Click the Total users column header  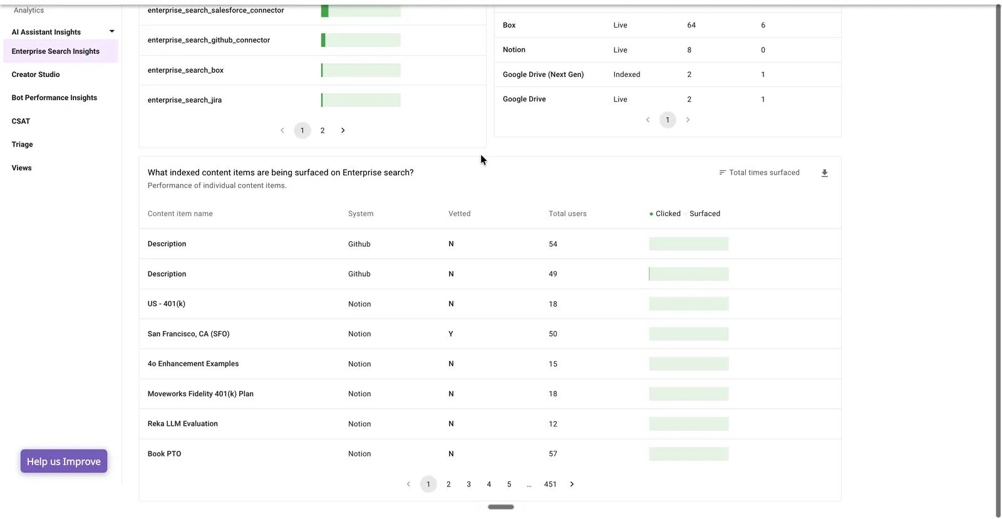tap(567, 213)
